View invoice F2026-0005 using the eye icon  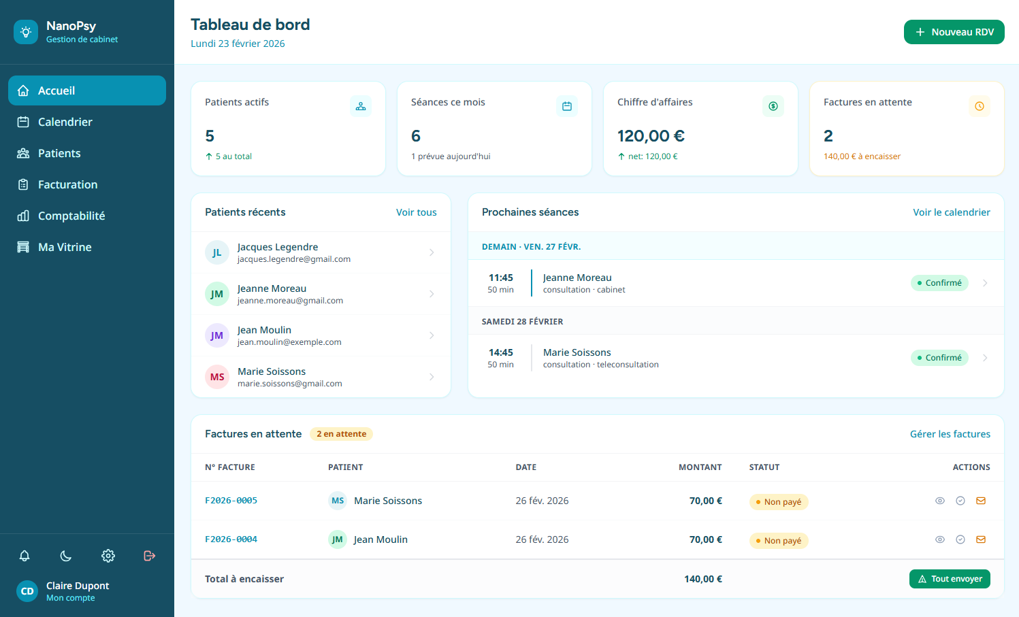940,501
